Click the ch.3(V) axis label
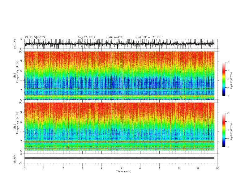Viewport: 245px width, 189px height. coord(15,158)
